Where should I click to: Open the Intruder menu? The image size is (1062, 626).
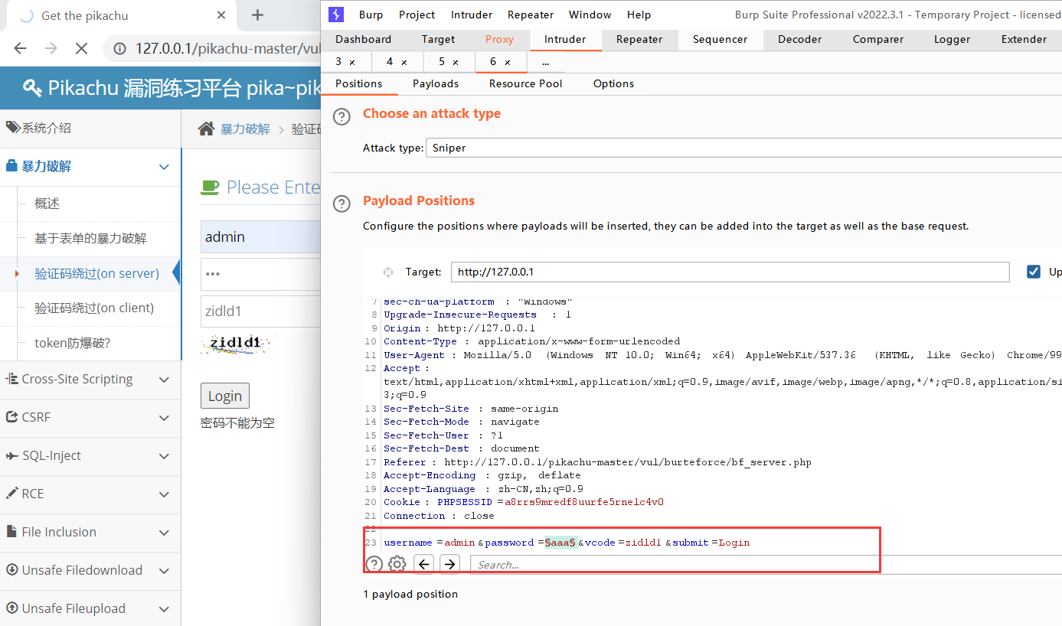(x=472, y=15)
